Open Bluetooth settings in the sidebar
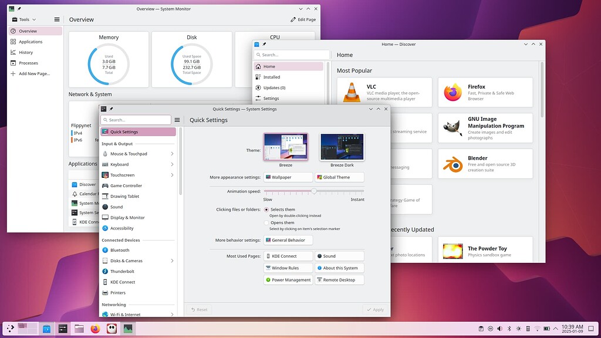 [120, 250]
